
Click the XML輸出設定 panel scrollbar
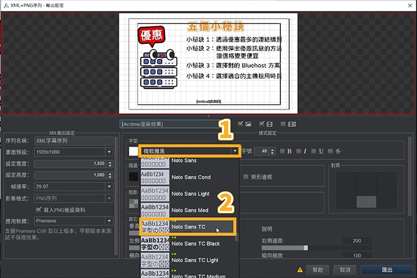tap(116, 196)
